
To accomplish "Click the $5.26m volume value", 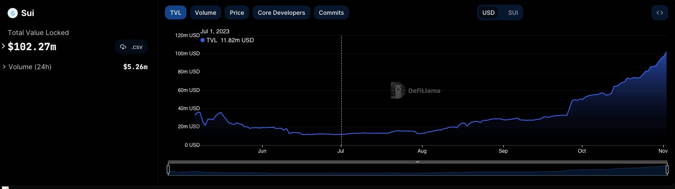I will 135,67.
